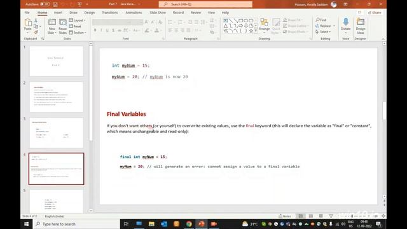Pick the text highlight color swatch
The width and height of the screenshot is (407, 229).
(x=147, y=31)
